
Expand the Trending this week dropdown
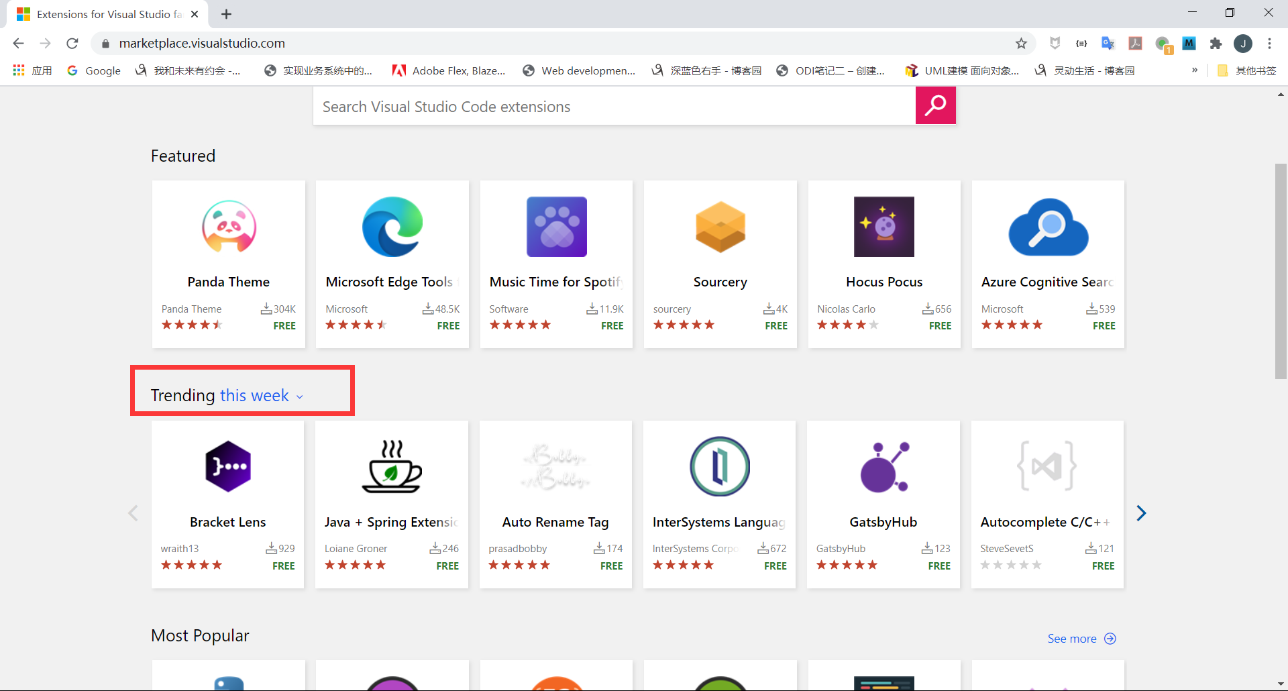261,396
